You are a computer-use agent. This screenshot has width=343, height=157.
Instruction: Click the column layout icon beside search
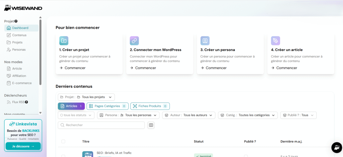click(x=151, y=125)
